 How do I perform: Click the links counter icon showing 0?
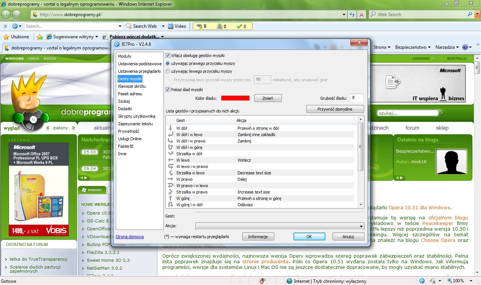click(200, 26)
